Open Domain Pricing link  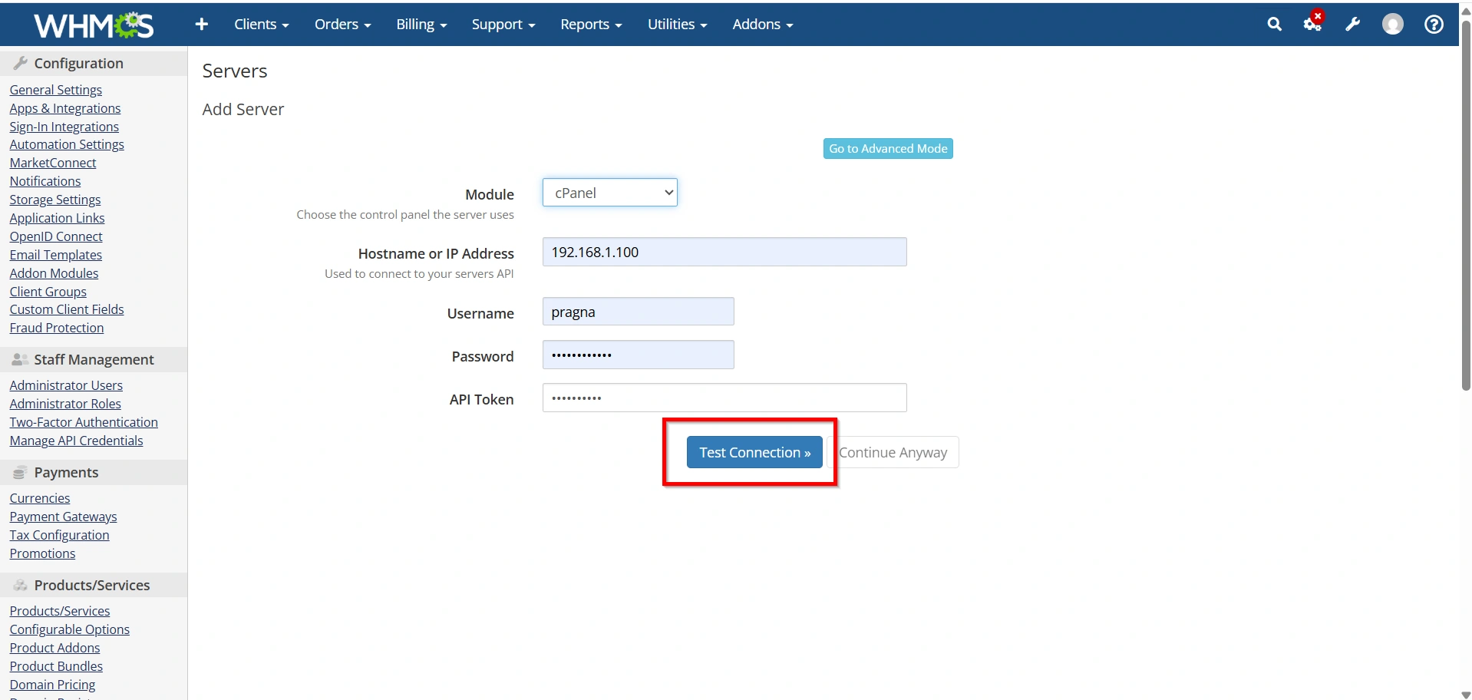[53, 685]
